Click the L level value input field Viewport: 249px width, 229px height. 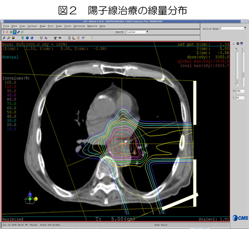pos(240,98)
